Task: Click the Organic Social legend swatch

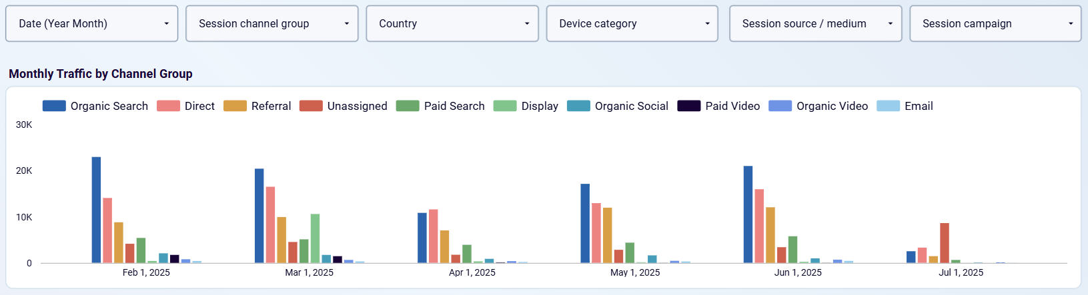Action: (x=578, y=106)
